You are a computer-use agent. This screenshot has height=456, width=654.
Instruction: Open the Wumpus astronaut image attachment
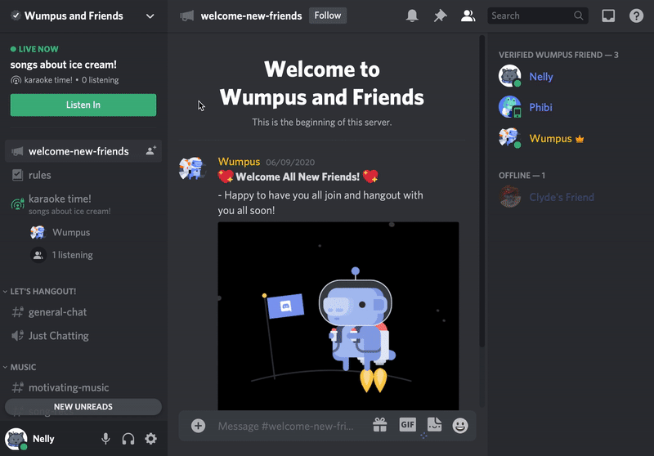[338, 316]
